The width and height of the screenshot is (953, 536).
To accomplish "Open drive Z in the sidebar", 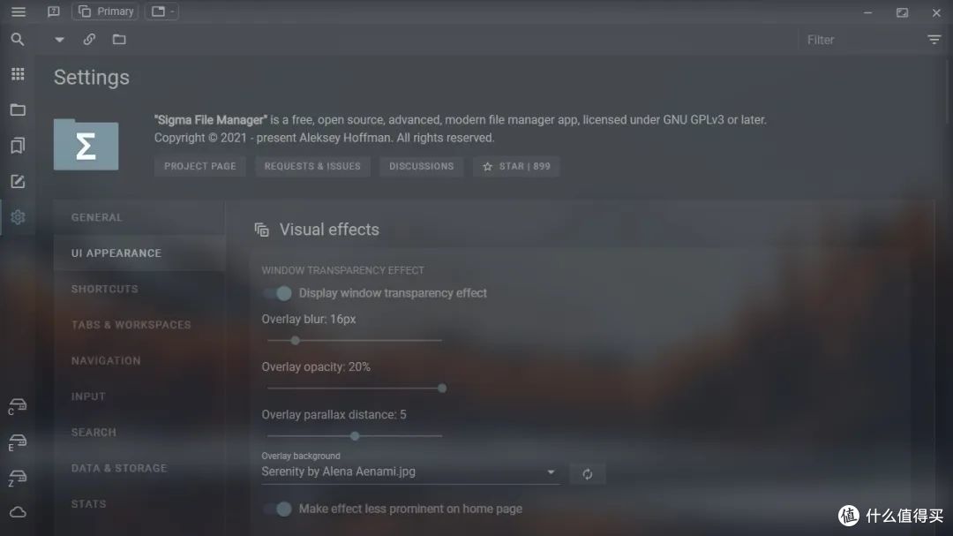I will (17, 478).
